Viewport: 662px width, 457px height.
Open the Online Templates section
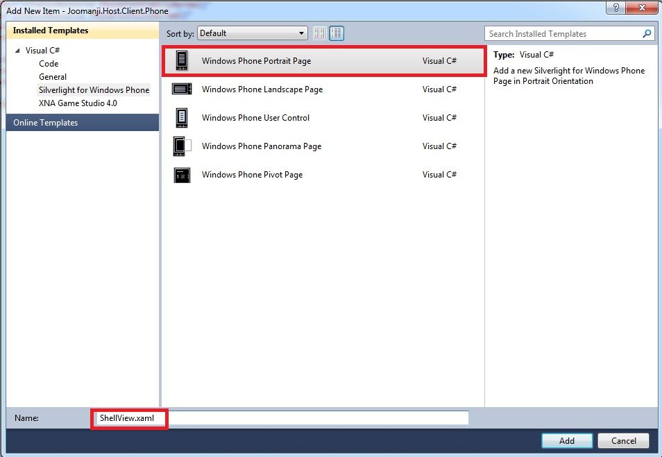point(83,122)
